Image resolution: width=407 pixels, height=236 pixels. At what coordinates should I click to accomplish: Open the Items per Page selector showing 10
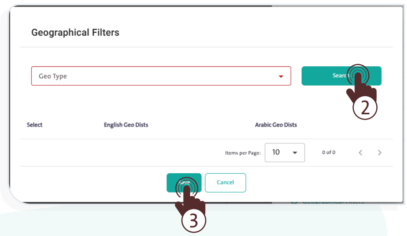coord(284,152)
